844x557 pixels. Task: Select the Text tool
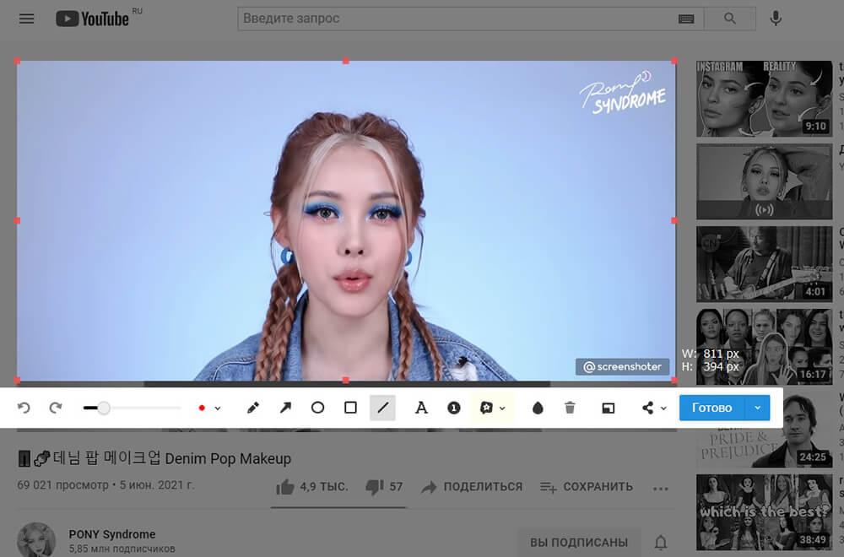click(x=421, y=408)
